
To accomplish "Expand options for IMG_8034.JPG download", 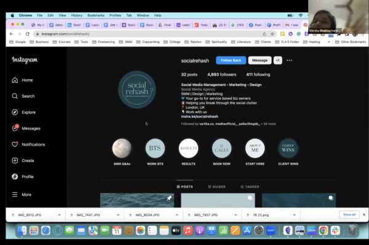I will coord(177,215).
